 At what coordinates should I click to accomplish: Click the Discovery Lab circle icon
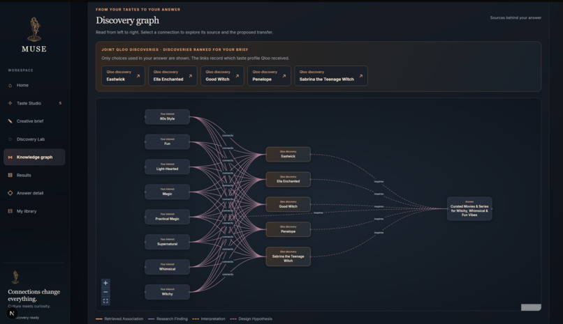10,139
